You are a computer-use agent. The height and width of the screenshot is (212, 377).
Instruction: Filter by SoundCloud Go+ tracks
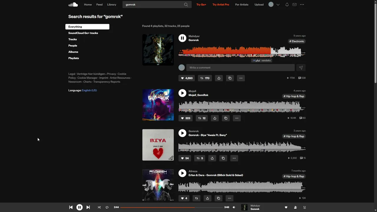point(83,33)
